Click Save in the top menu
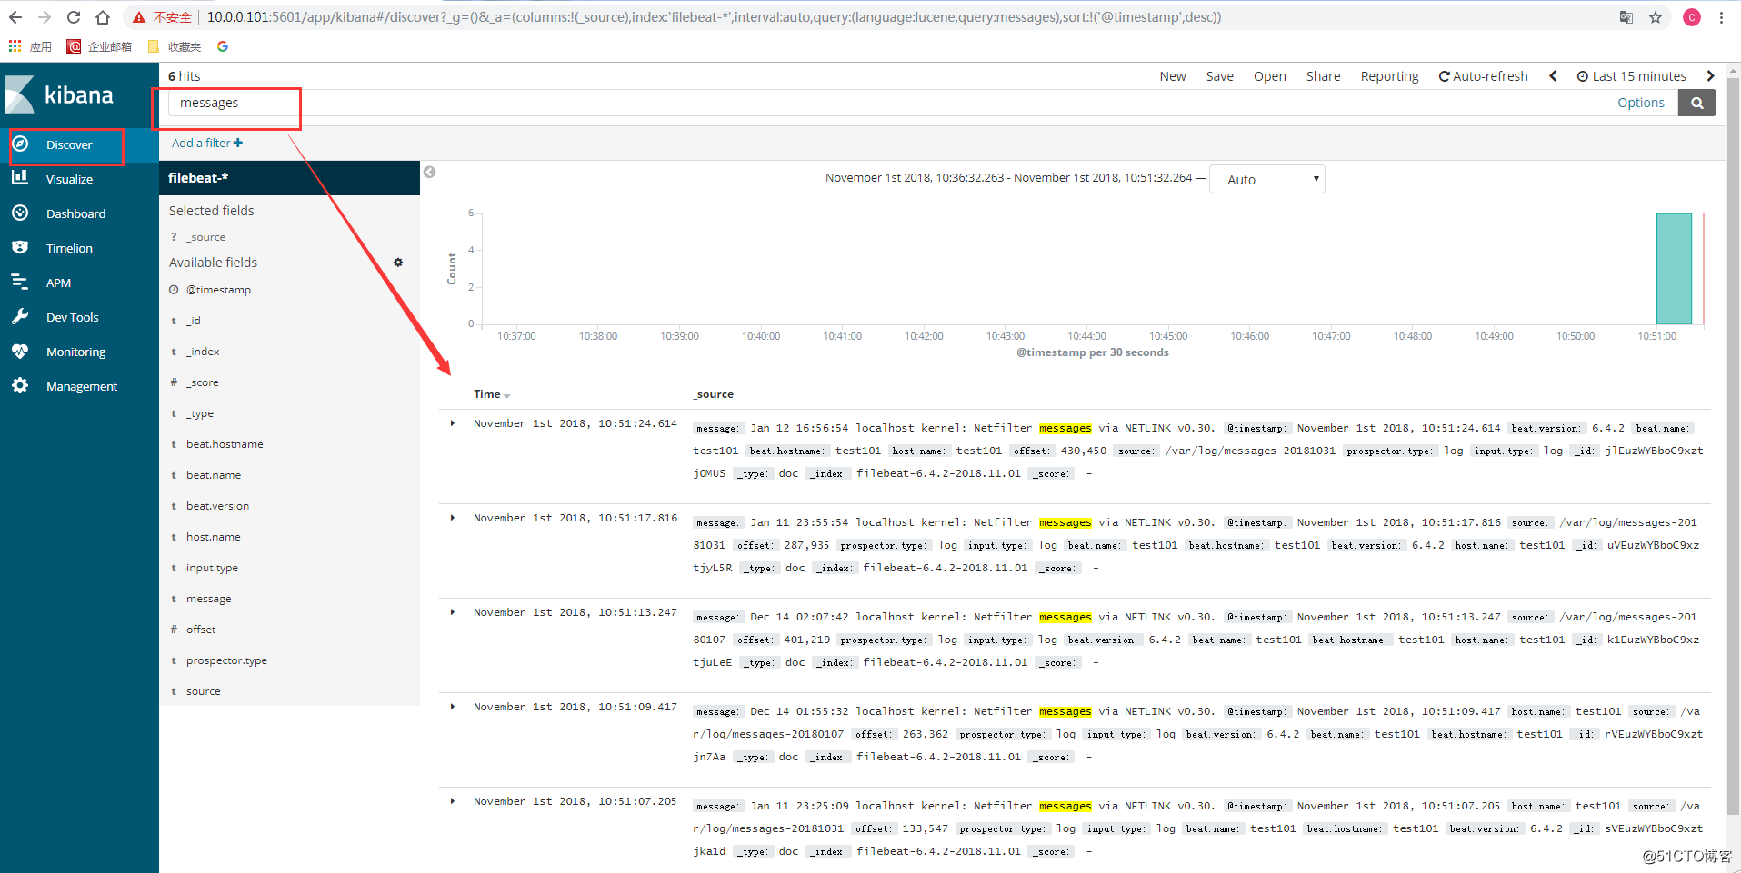This screenshot has height=873, width=1741. (1219, 76)
